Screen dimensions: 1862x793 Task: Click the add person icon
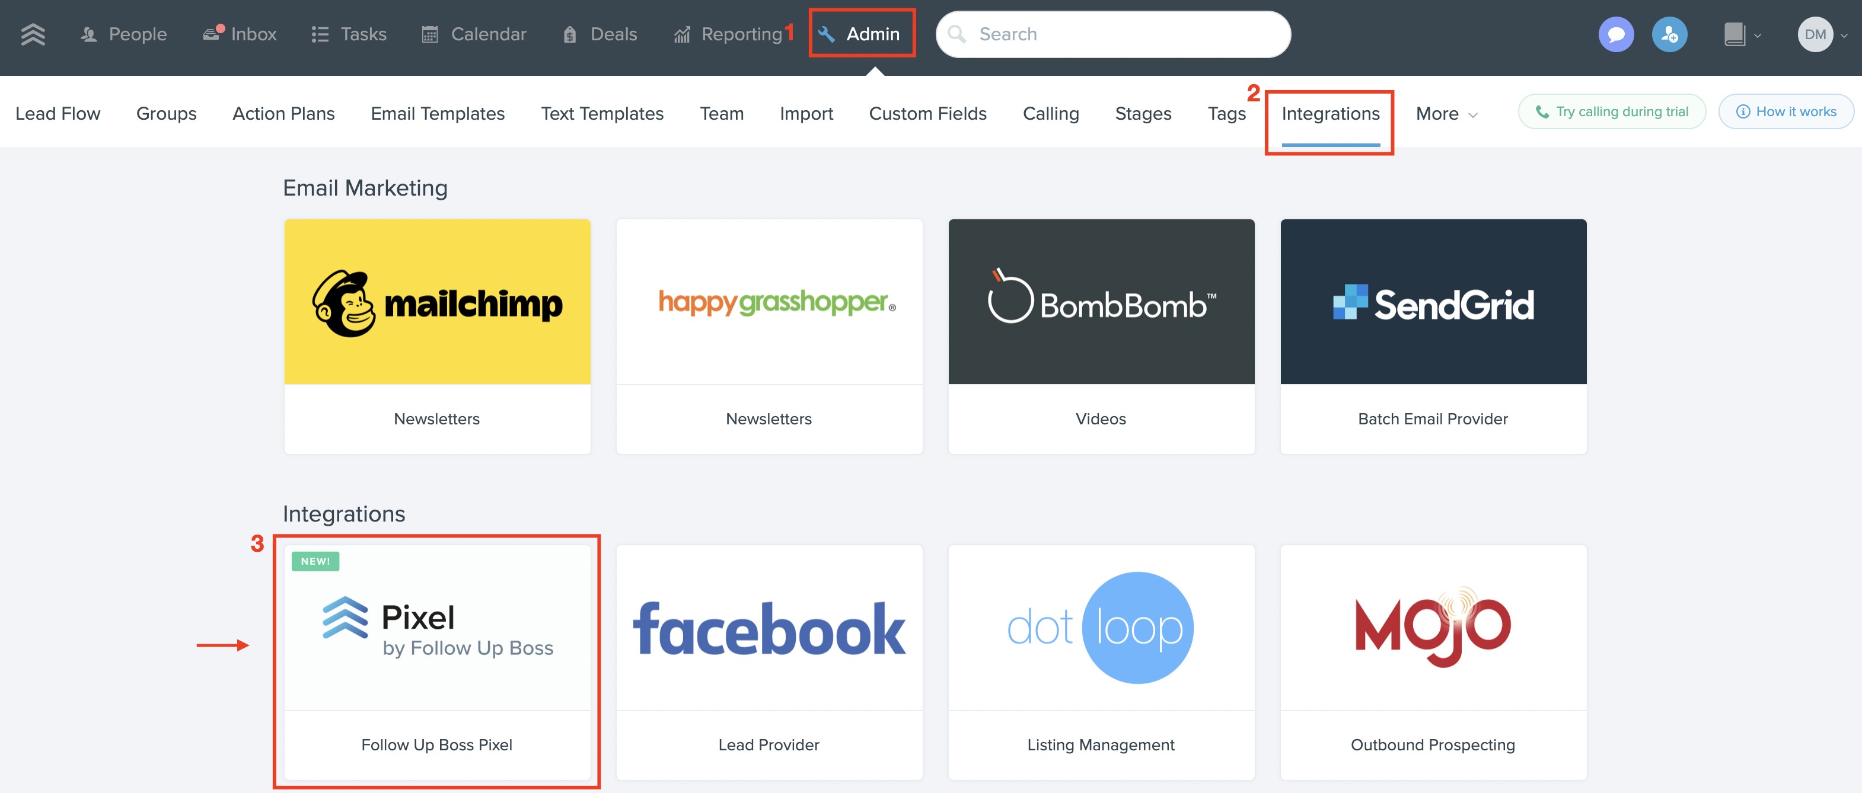tap(1670, 34)
